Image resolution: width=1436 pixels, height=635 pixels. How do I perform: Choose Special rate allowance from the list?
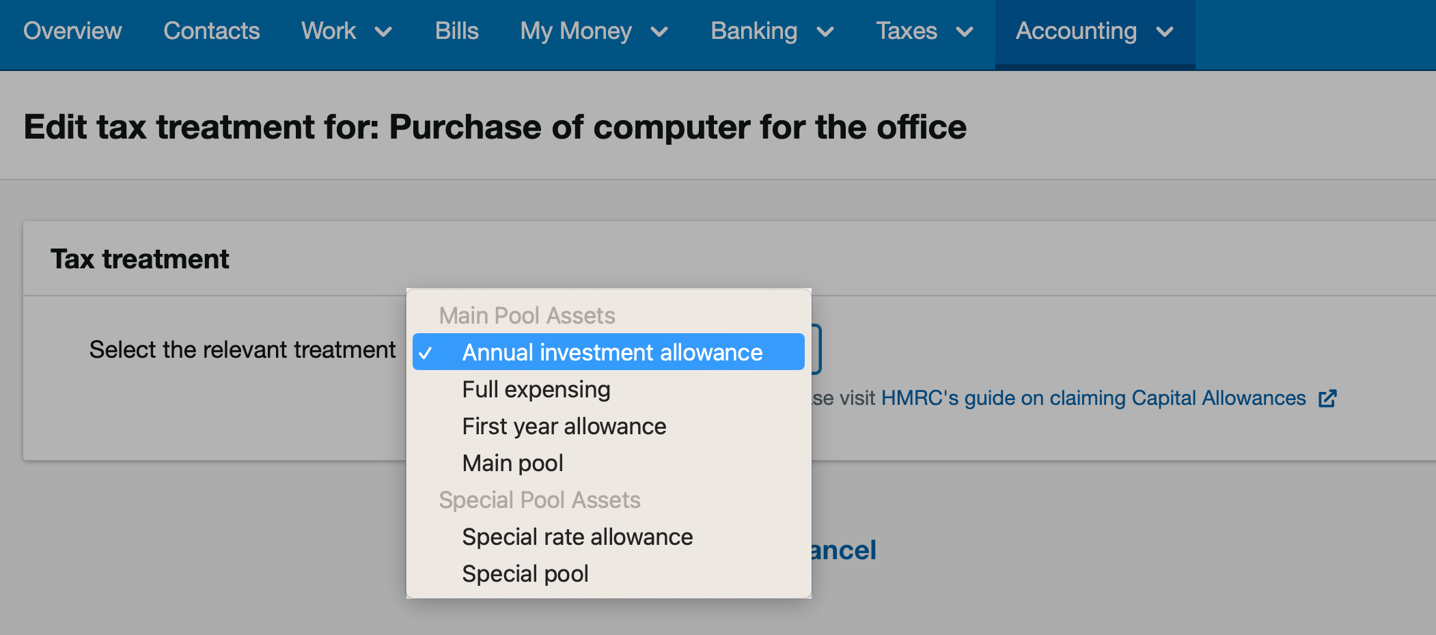point(577,537)
